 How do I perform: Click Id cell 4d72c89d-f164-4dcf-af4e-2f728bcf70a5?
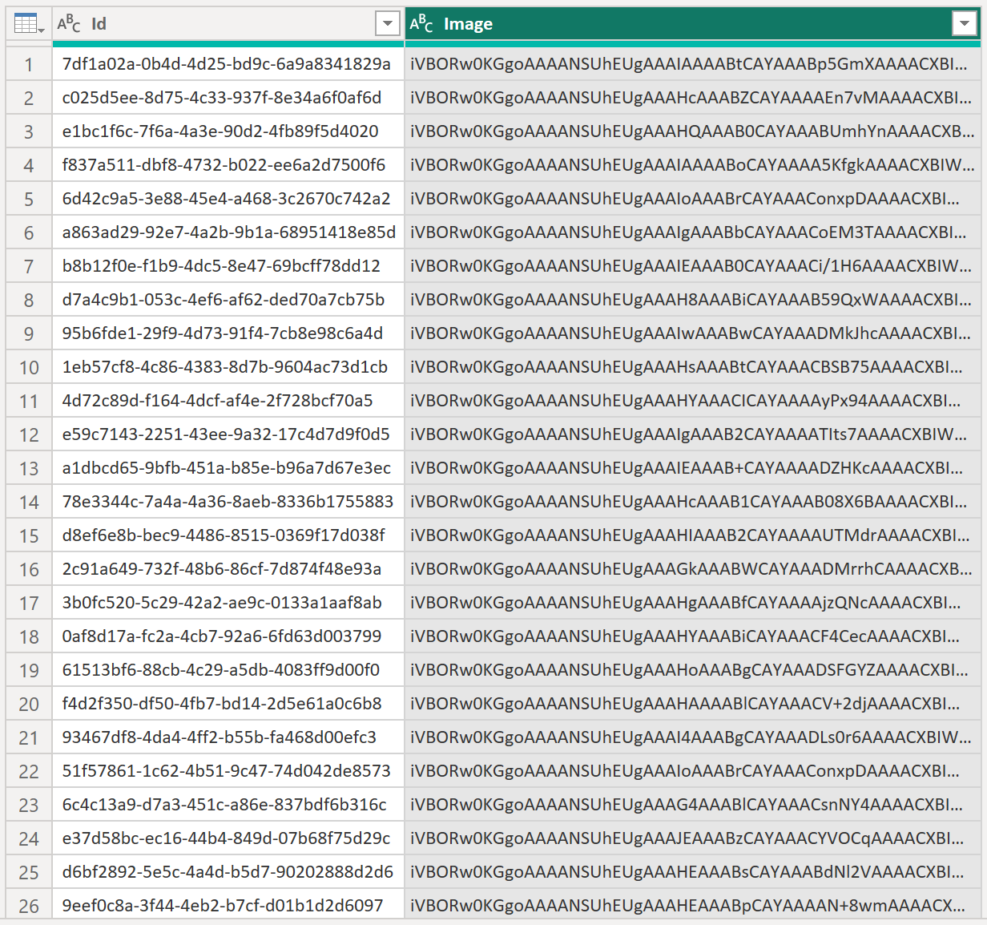click(228, 401)
